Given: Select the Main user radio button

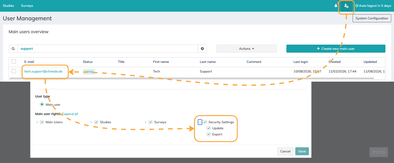Looking at the screenshot, I should (x=42, y=104).
